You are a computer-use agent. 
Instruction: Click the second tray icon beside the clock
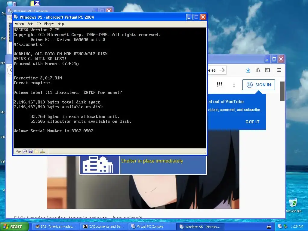click(x=286, y=226)
